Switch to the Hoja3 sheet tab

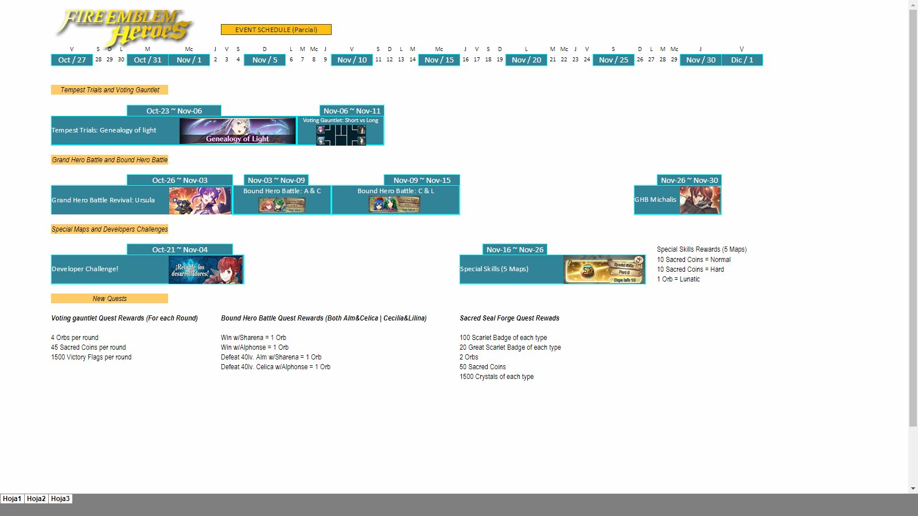click(60, 499)
